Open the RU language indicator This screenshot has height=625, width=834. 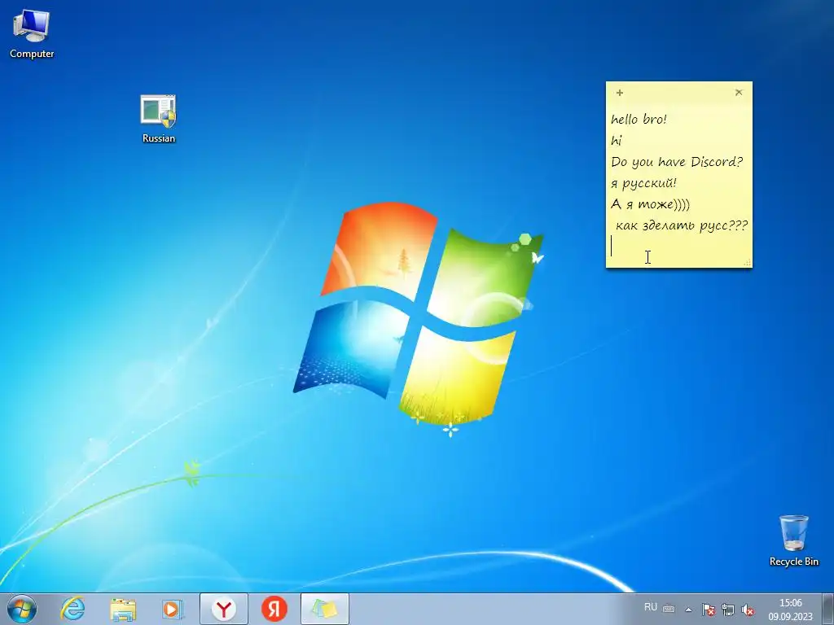tap(650, 607)
